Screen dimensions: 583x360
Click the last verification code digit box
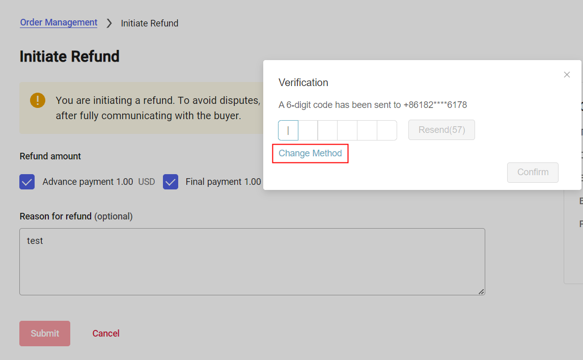click(x=386, y=130)
